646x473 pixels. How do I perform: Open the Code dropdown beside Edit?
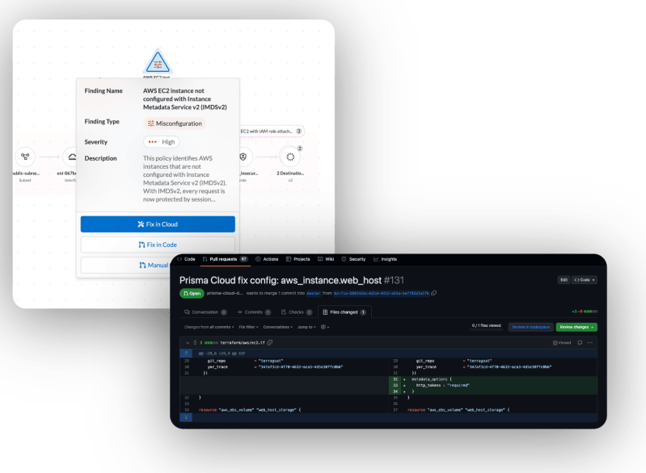coord(585,280)
